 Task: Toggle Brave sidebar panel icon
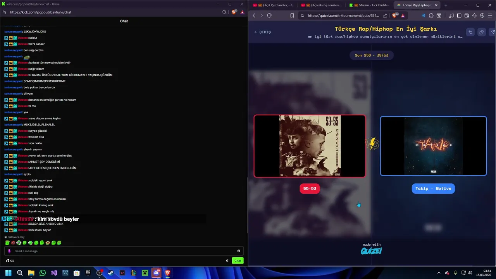(459, 15)
